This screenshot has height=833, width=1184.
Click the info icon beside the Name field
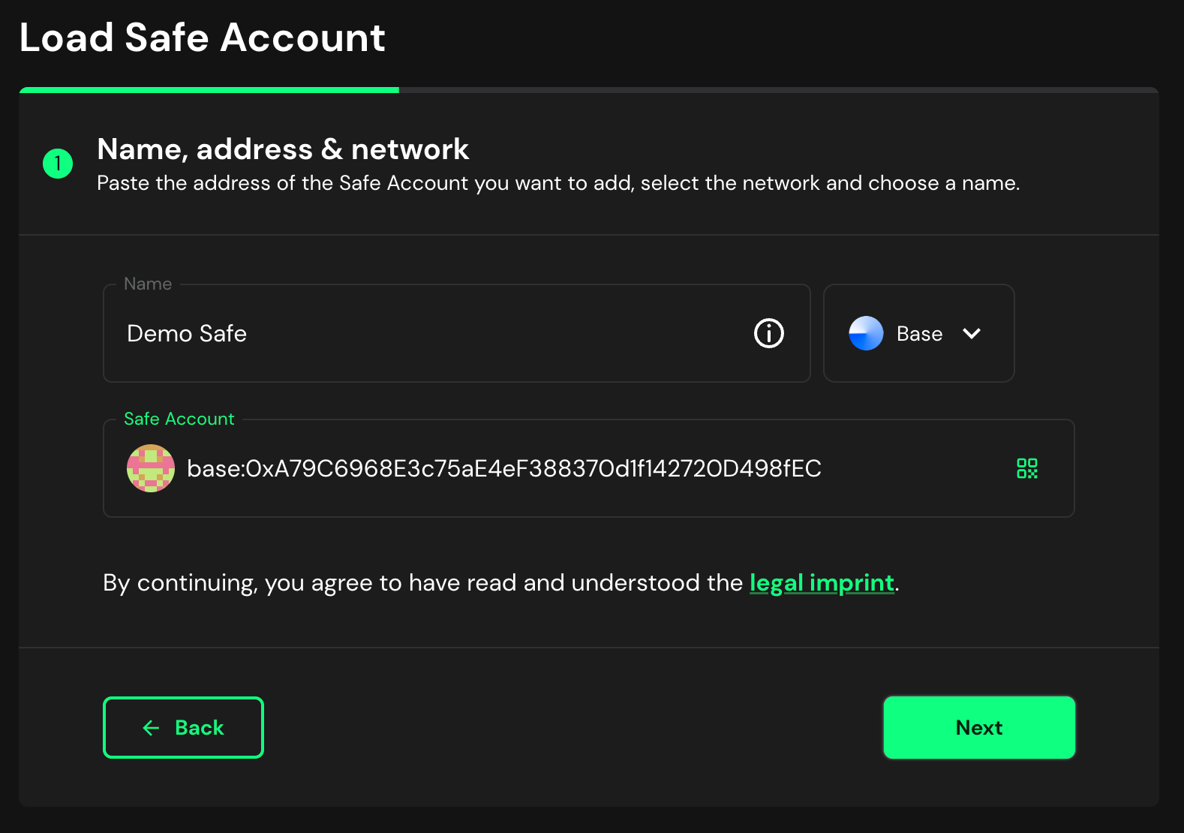tap(768, 333)
